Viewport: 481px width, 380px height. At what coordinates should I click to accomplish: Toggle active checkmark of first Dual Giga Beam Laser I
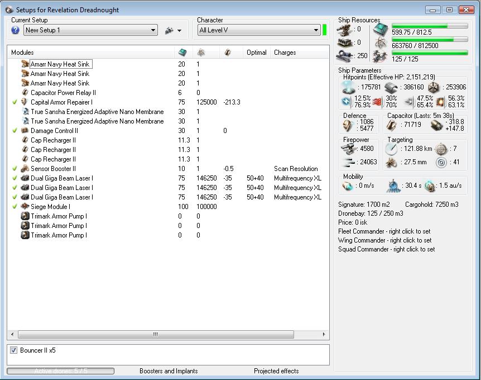coord(15,178)
